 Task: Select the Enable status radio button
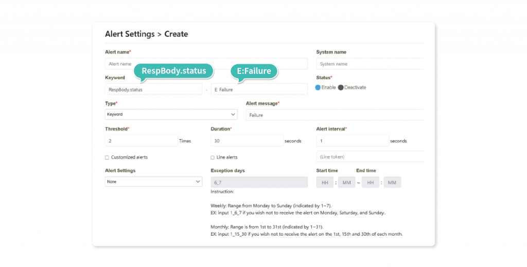tap(318, 87)
